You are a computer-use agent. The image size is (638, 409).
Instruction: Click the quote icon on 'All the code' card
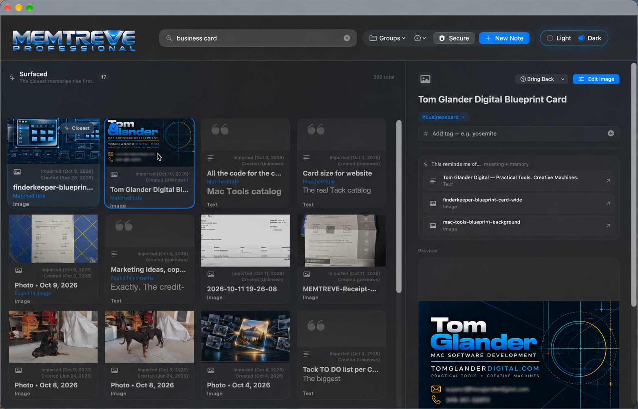(x=220, y=130)
